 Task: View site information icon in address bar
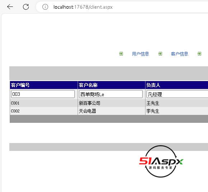(x=45, y=7)
